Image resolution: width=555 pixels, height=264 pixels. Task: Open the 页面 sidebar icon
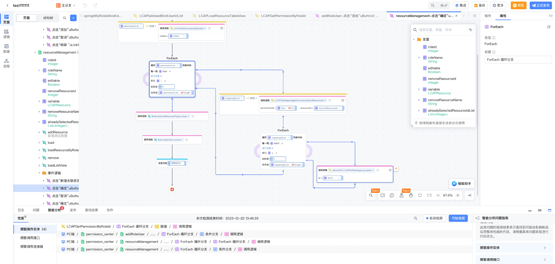click(6, 19)
